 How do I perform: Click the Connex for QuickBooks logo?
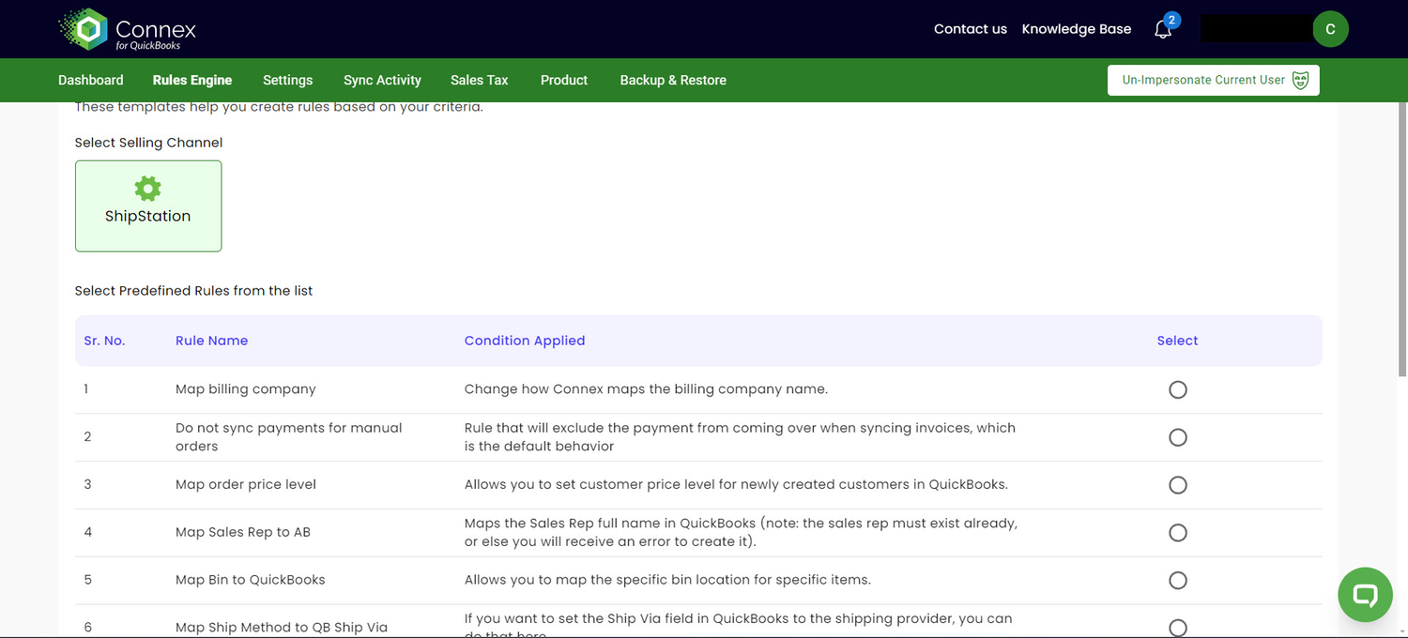pos(128,29)
